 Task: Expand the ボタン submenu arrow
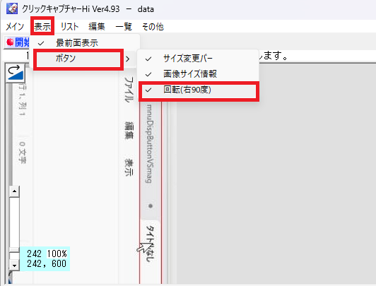point(127,59)
